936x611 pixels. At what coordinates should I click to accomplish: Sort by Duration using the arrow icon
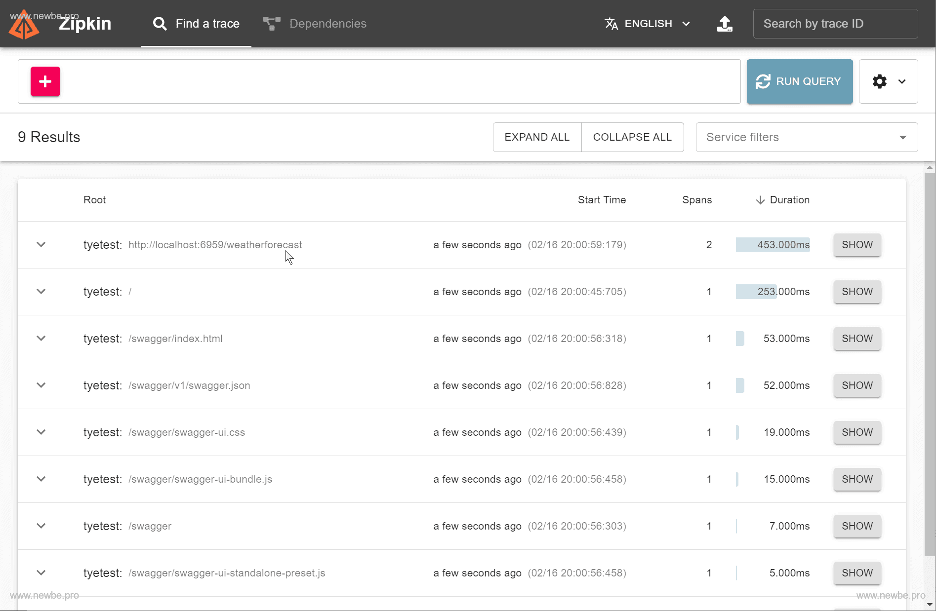(760, 200)
